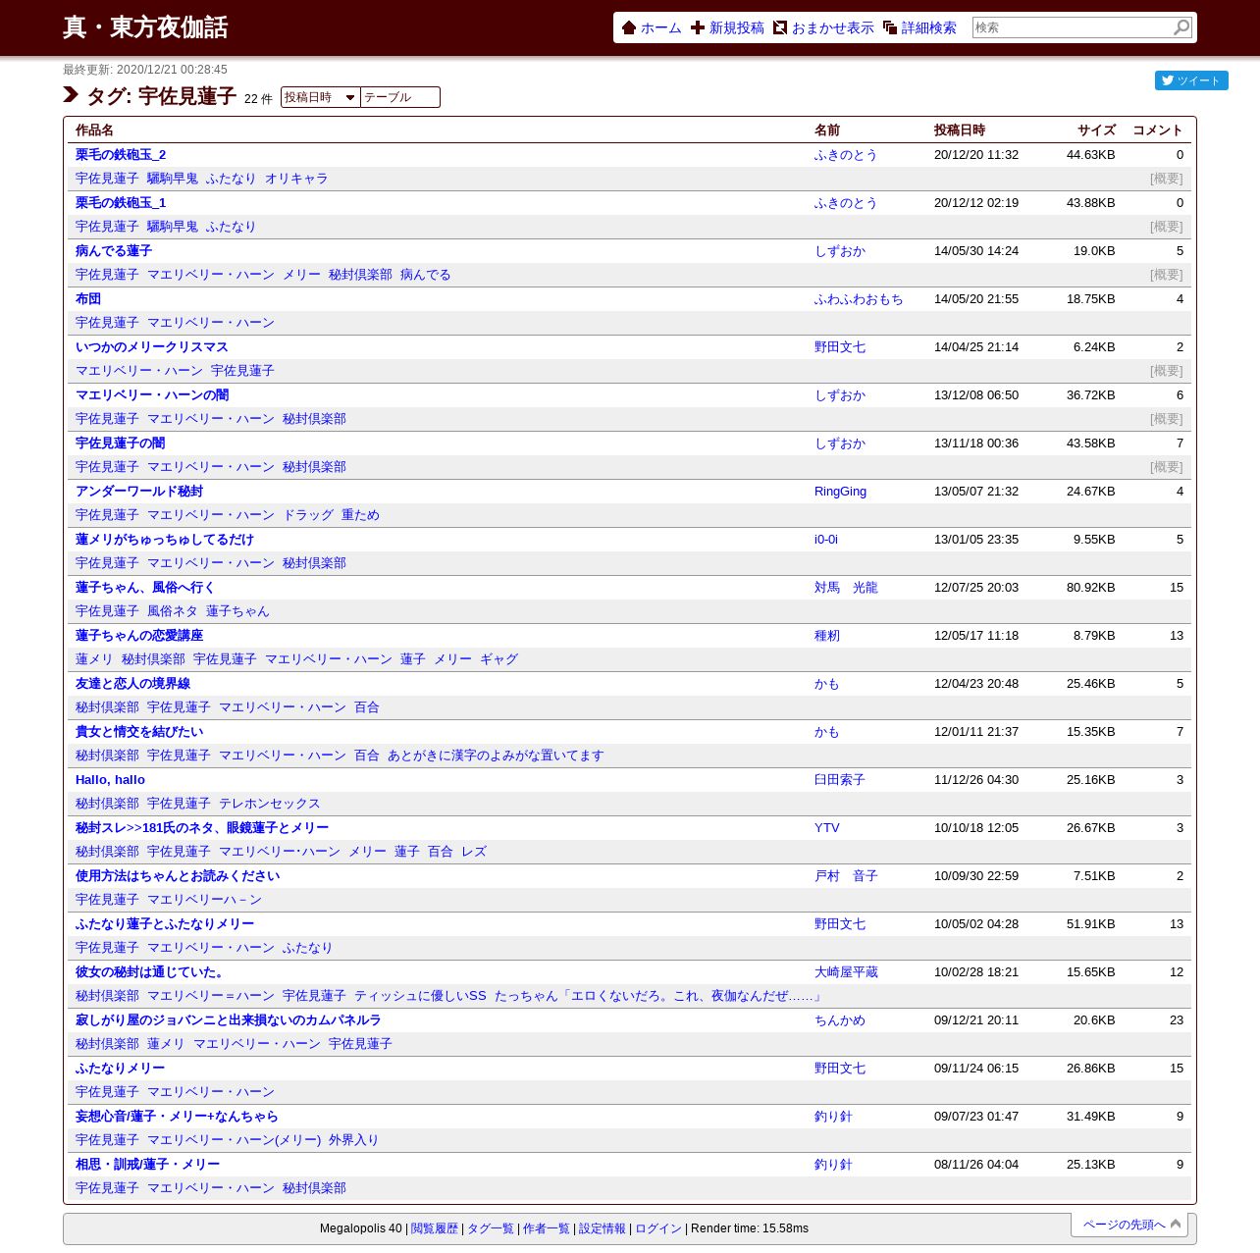Open the work 栗毛の鉄砲玉_1
The height and width of the screenshot is (1253, 1260).
pyautogui.click(x=121, y=202)
